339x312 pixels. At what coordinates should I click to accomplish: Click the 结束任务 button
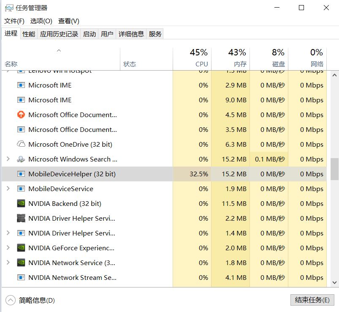pos(312,299)
